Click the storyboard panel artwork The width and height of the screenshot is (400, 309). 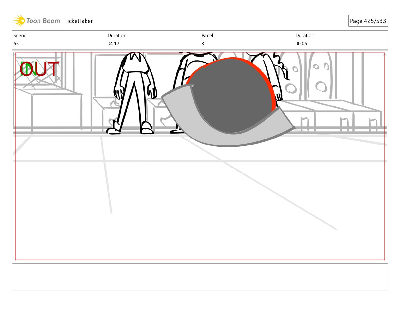pos(200,156)
